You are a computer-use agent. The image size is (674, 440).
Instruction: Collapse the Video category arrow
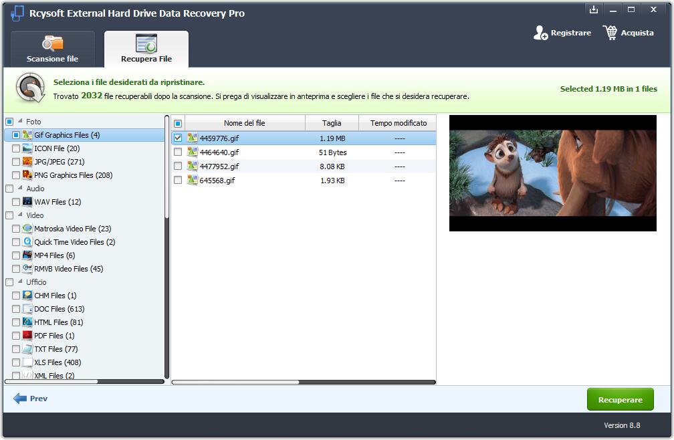[x=19, y=215]
